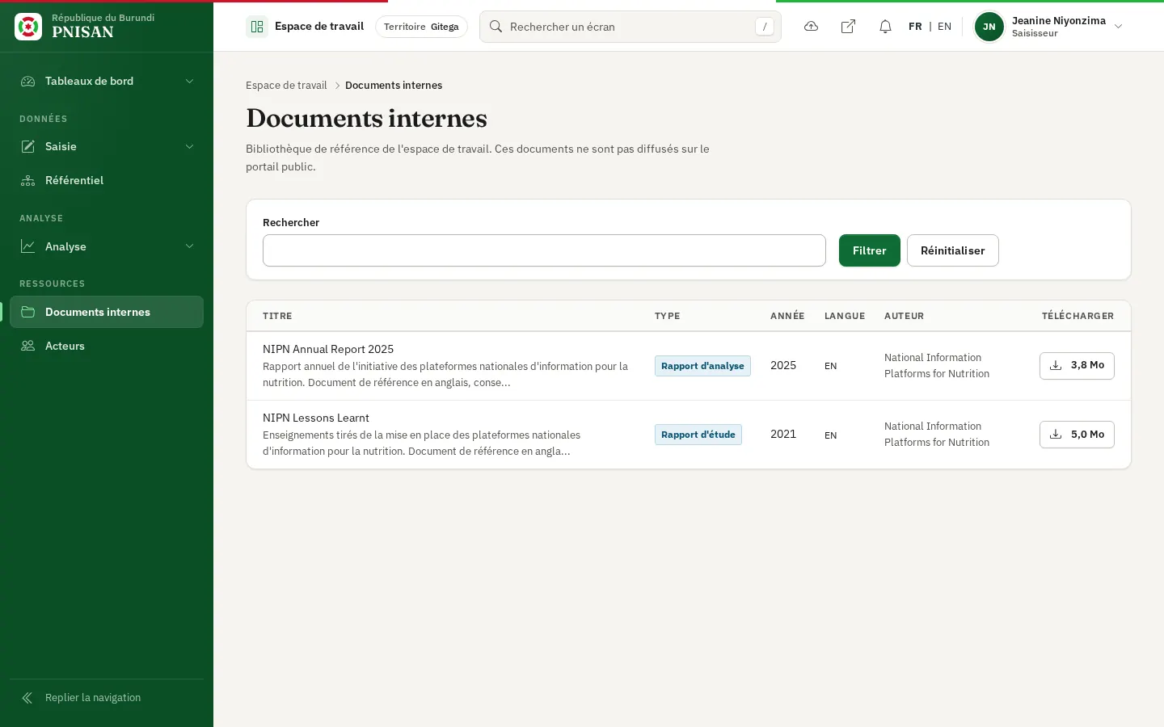The image size is (1164, 727).
Task: Click the Jeanine Niyonzima name
Action: pyautogui.click(x=1059, y=21)
